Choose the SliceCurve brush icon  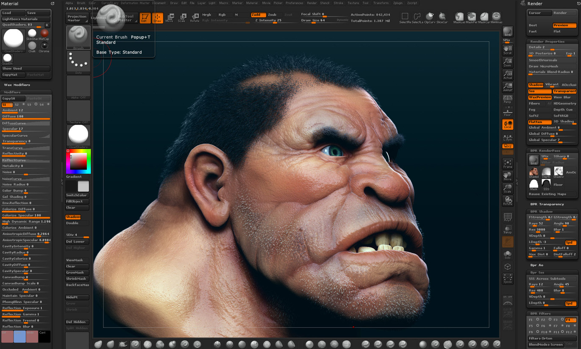tap(442, 18)
